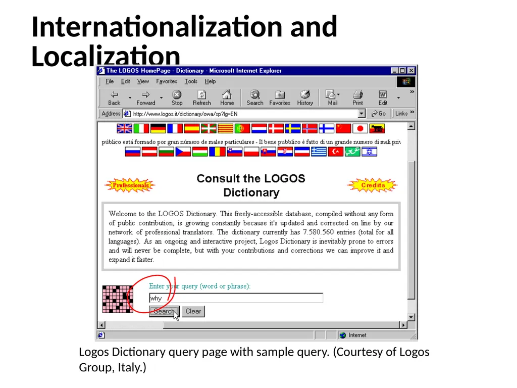Select the Norwegian flag
This screenshot has width=517, height=388.
(x=309, y=129)
